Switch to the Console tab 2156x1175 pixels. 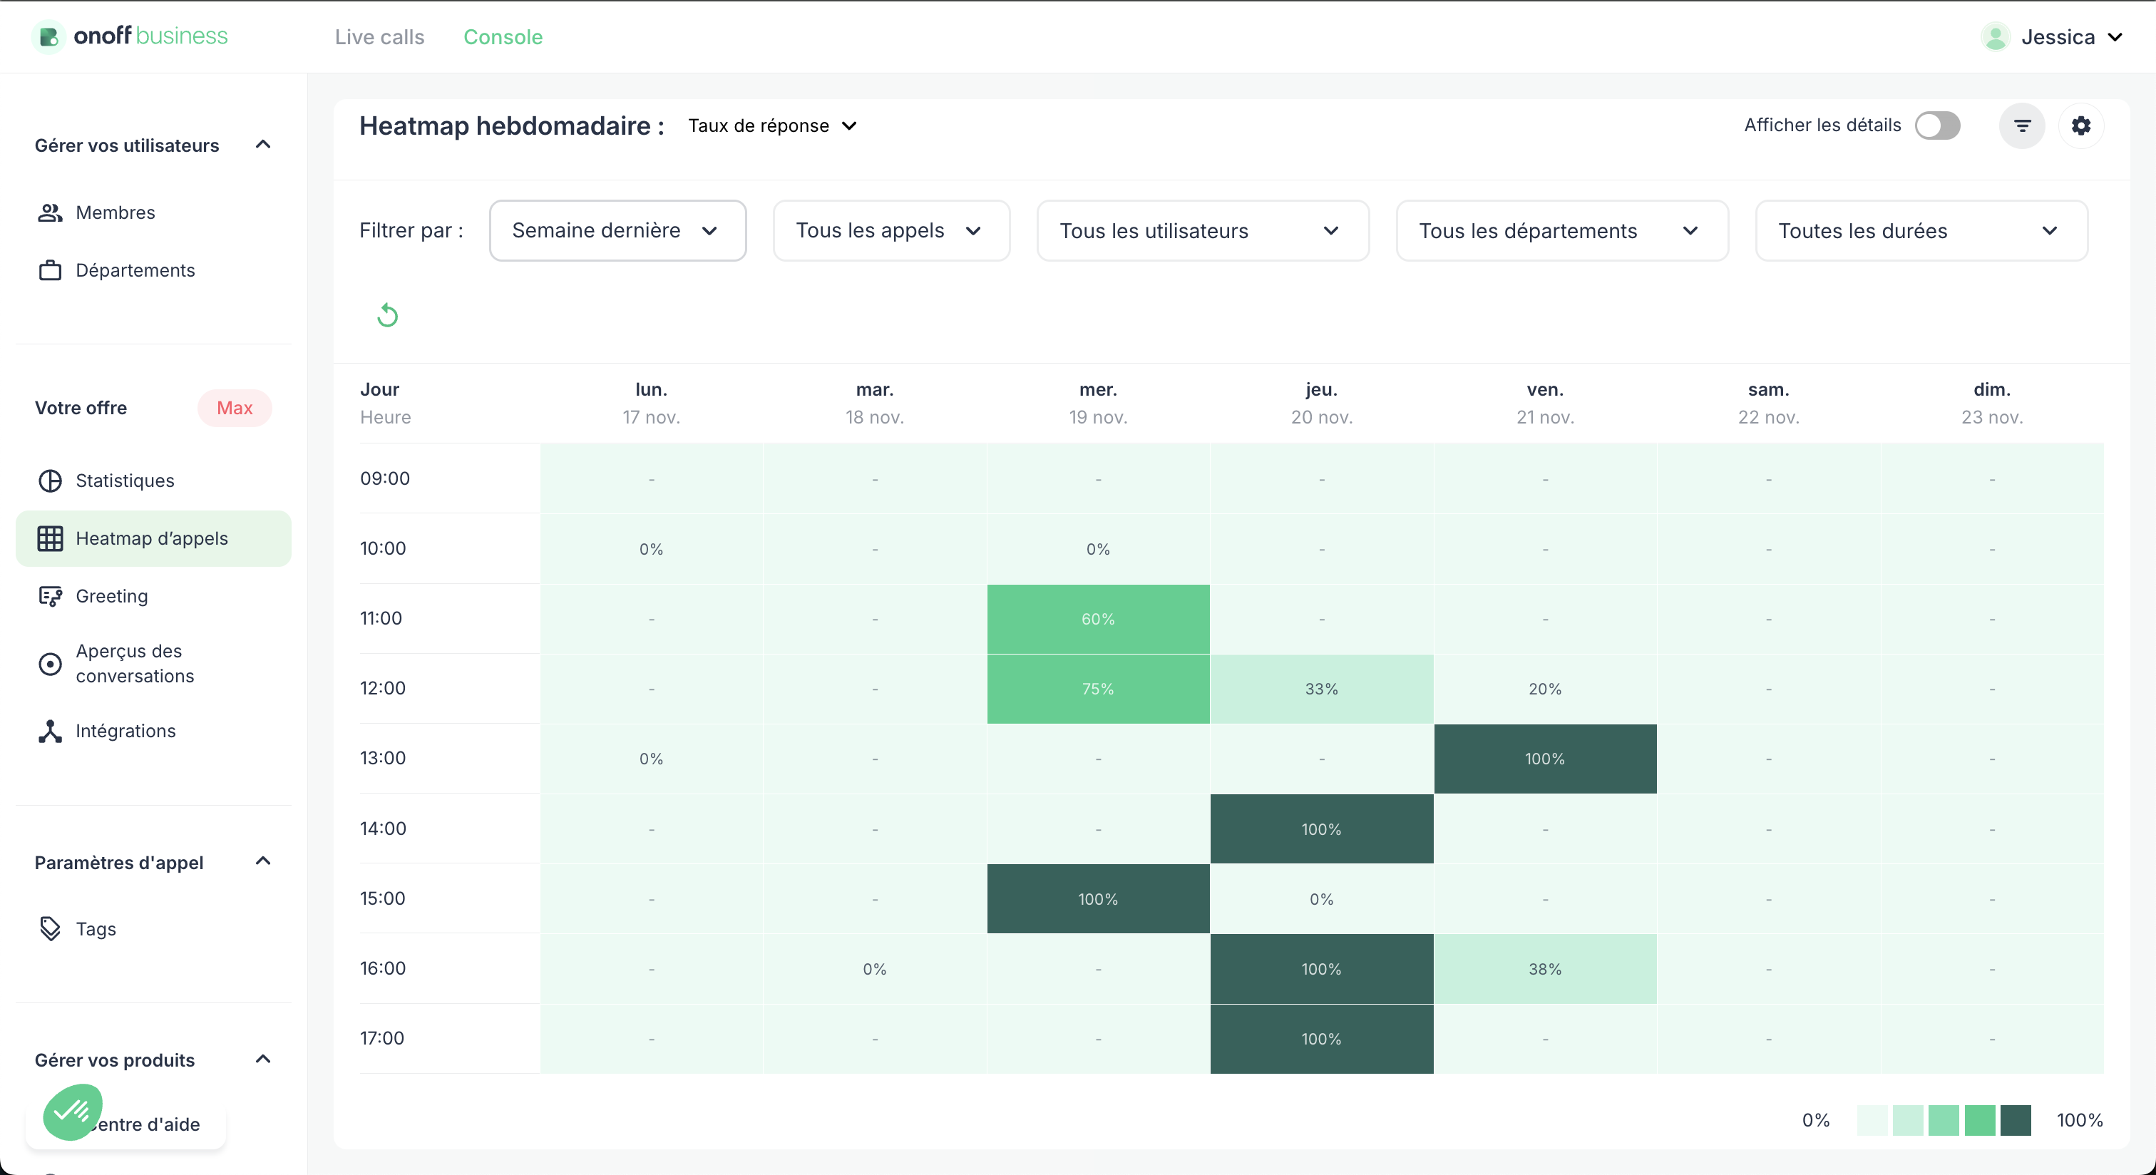pos(503,37)
